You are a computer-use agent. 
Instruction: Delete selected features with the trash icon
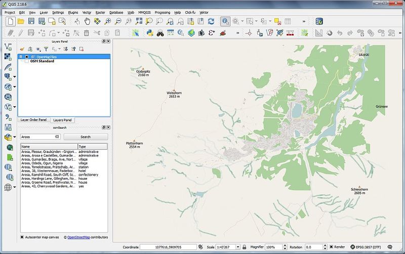click(x=87, y=33)
